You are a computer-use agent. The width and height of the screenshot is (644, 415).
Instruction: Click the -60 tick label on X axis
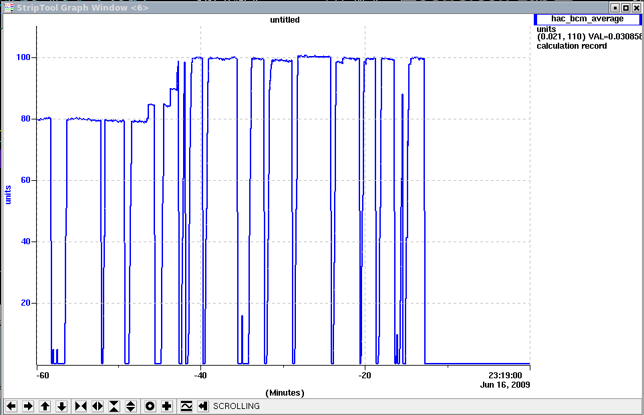pyautogui.click(x=43, y=375)
